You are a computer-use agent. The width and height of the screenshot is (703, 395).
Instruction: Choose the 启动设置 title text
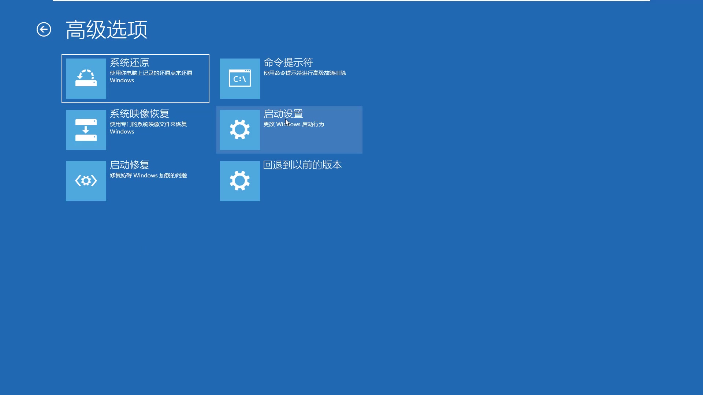pos(283,114)
